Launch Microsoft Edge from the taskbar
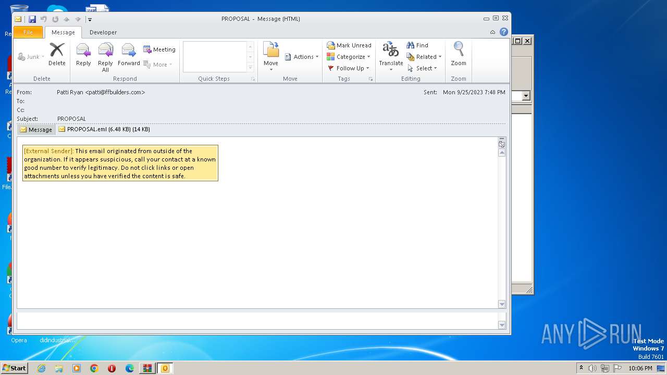Image resolution: width=667 pixels, height=375 pixels. pyautogui.click(x=130, y=368)
